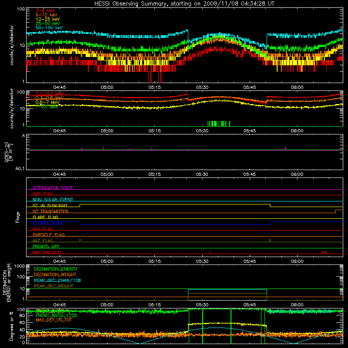
Task: Click the 0.3-0.8 MeV legend label
Action: click(50, 98)
